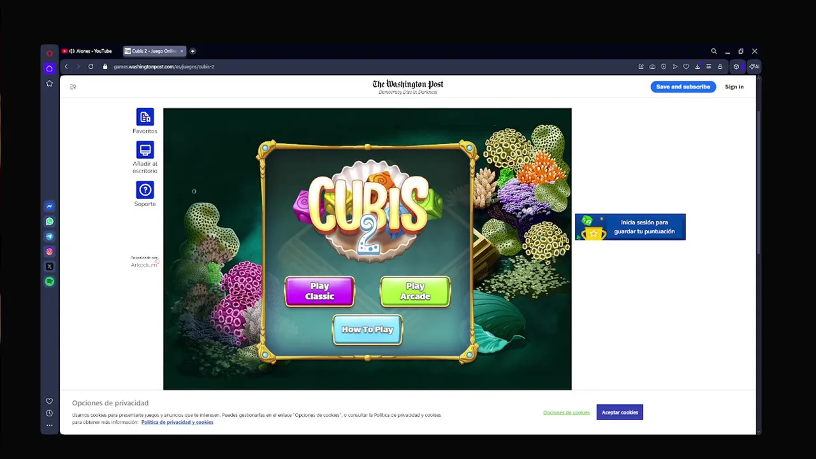This screenshot has width=816, height=459.
Task: Open the ad blocker shield icon
Action: (664, 66)
